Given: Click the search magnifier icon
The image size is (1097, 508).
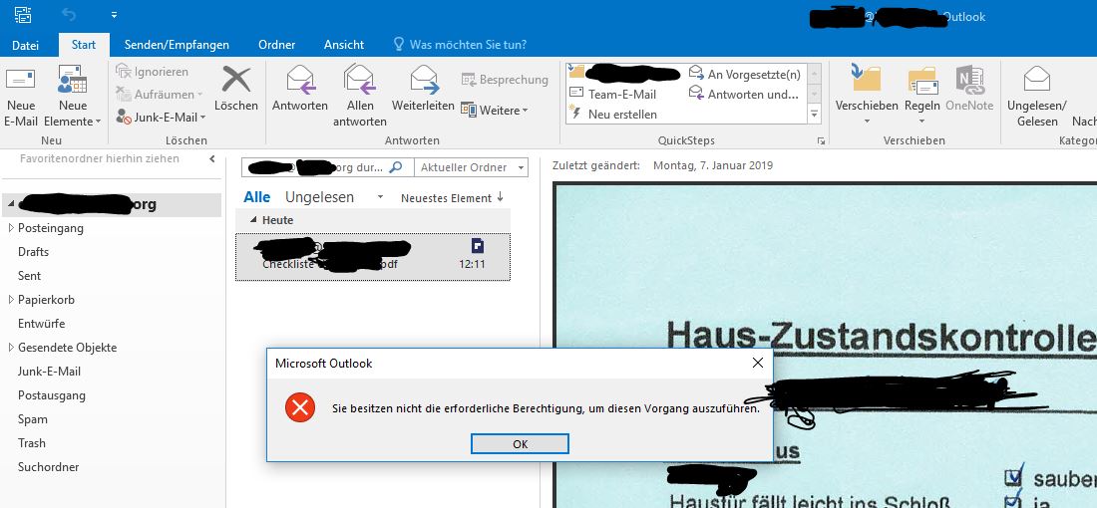Looking at the screenshot, I should [x=396, y=167].
